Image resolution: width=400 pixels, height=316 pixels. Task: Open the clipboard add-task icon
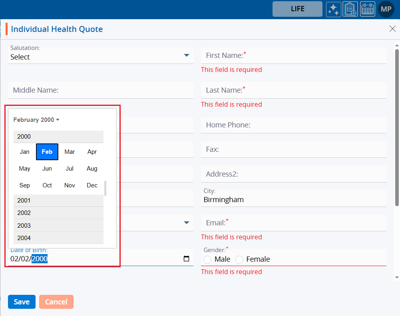click(x=350, y=9)
